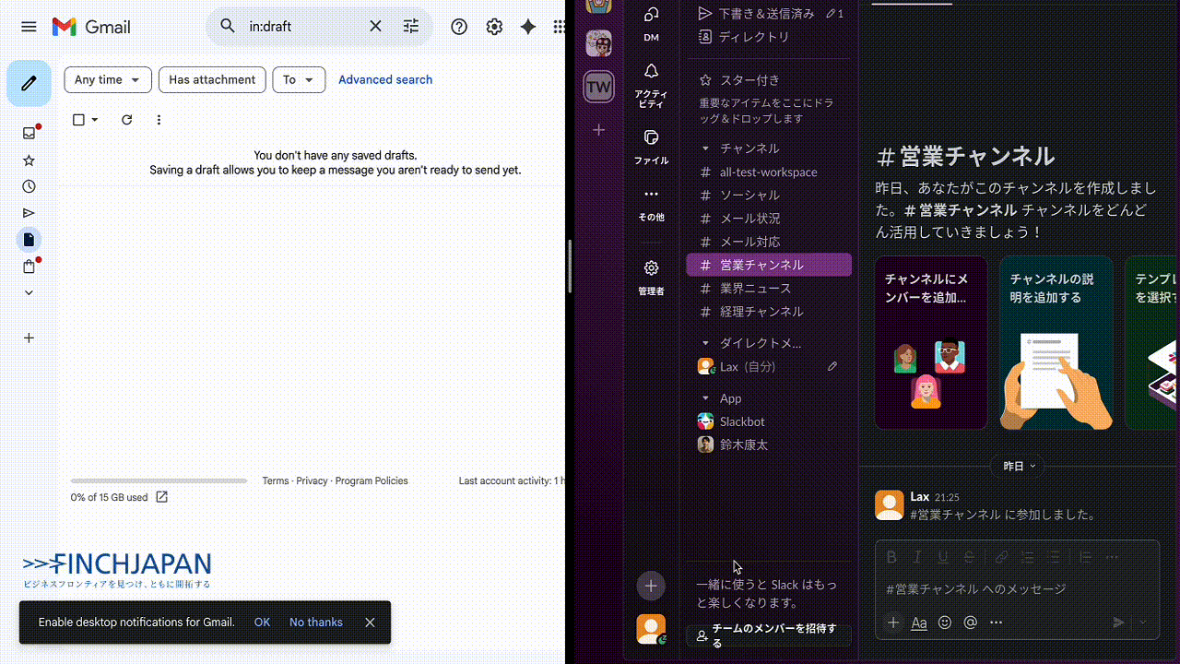Open Slack Activity bell icon

tap(651, 72)
